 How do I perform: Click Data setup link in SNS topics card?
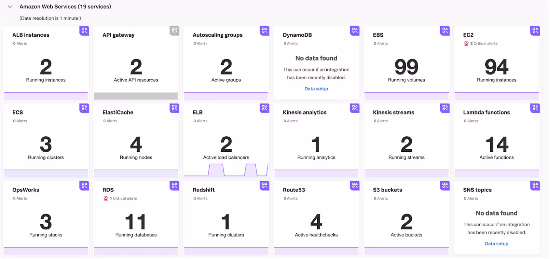(x=496, y=244)
